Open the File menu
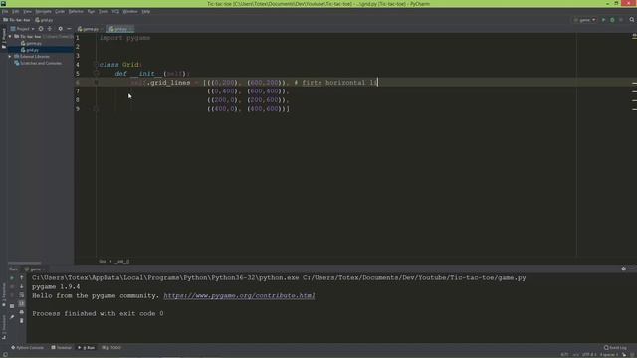This screenshot has width=637, height=358. tap(5, 11)
